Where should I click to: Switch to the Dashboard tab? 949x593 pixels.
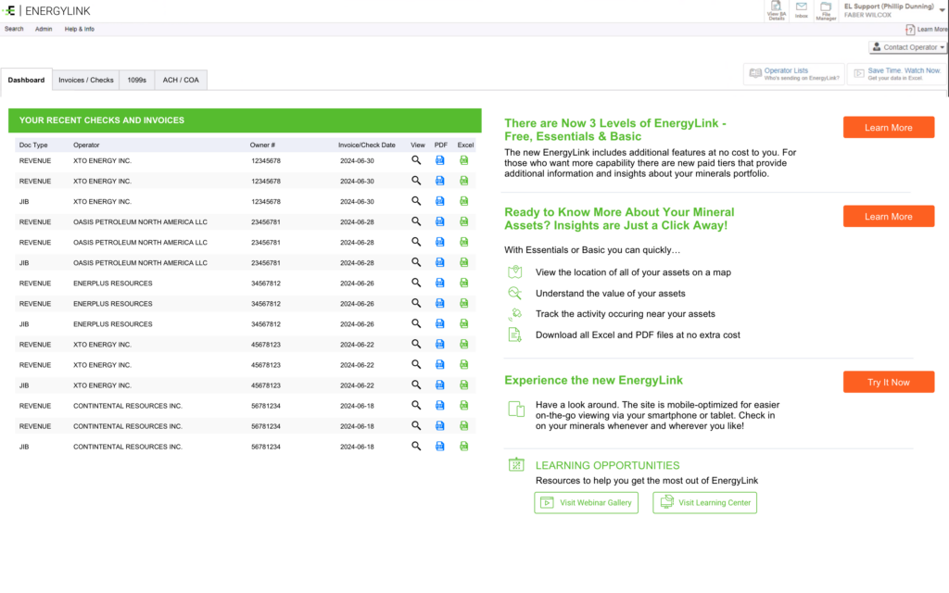tap(26, 80)
